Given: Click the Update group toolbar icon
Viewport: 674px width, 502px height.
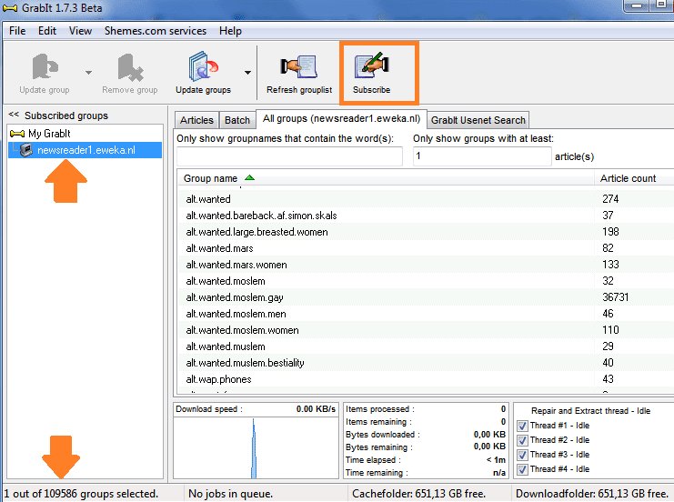Looking at the screenshot, I should [45, 67].
